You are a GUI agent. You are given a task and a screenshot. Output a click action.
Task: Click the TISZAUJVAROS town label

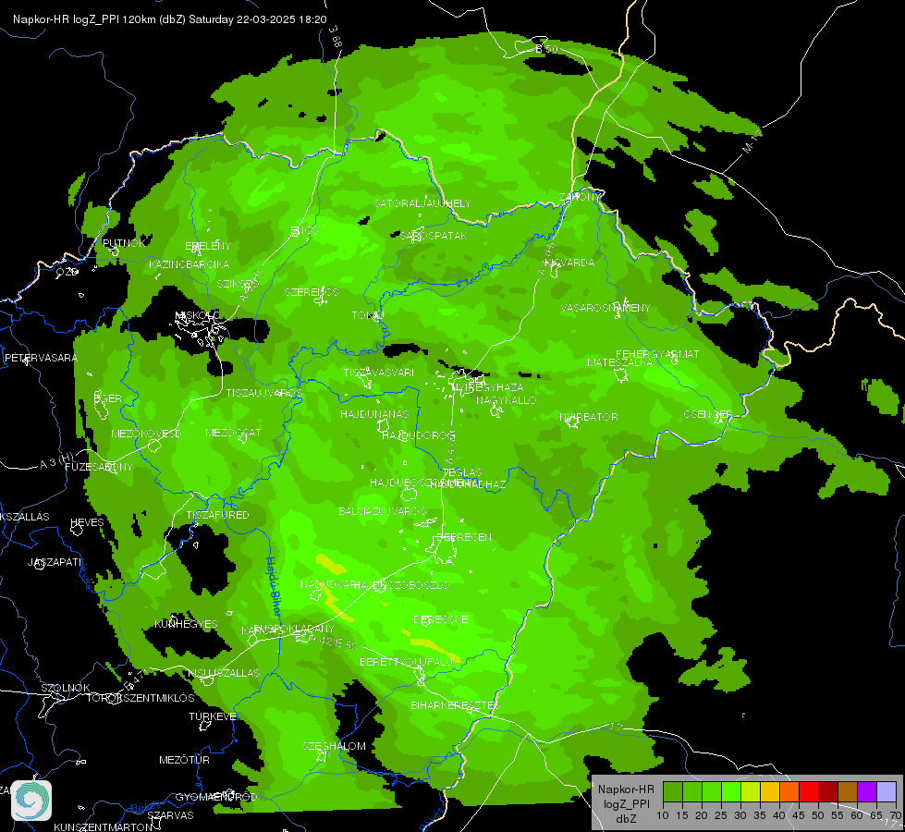click(263, 393)
